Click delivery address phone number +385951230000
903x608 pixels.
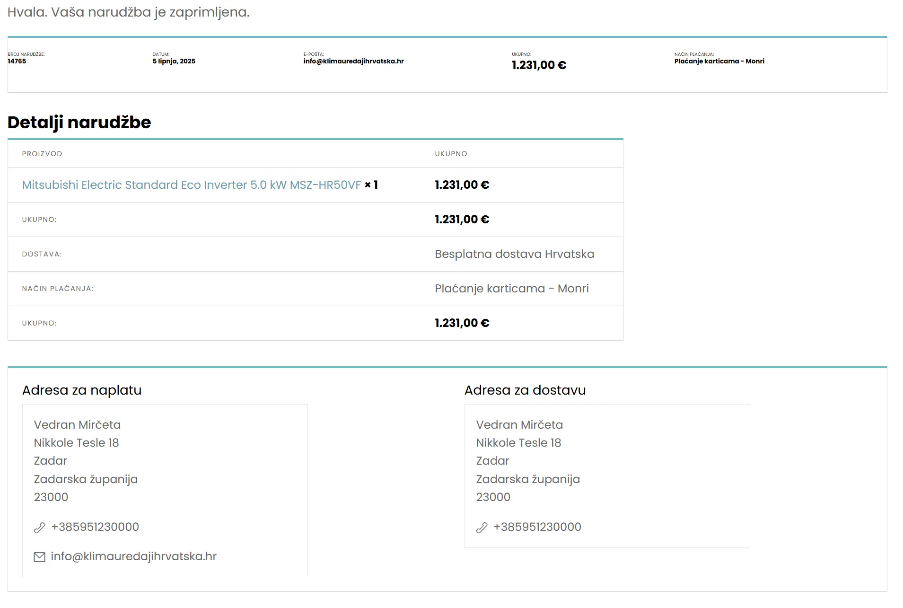coord(537,527)
